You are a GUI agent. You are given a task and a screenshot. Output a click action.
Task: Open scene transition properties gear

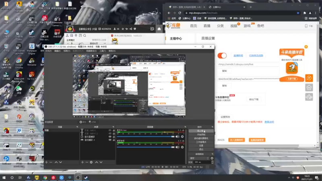[x=212, y=158]
